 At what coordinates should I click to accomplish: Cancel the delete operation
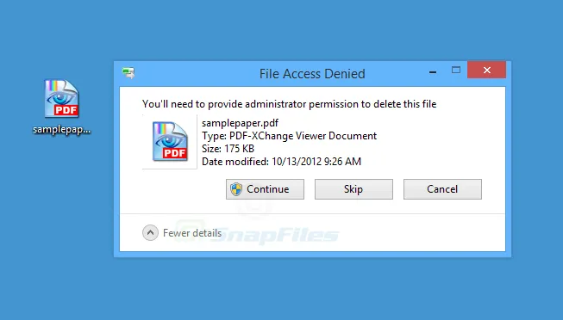(442, 189)
